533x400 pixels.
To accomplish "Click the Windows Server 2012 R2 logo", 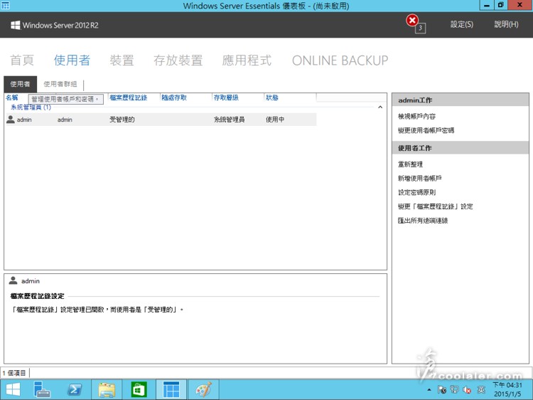I will click(x=55, y=25).
